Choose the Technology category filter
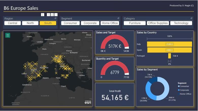This screenshot has height=111, width=198. [181, 23]
